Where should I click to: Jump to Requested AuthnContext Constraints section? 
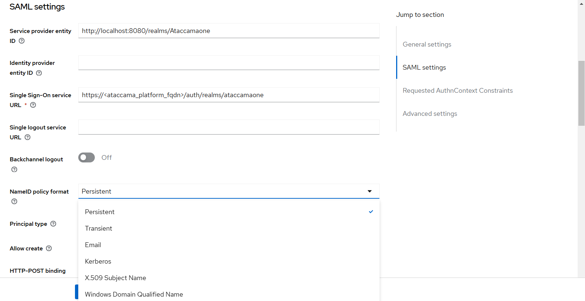click(457, 91)
